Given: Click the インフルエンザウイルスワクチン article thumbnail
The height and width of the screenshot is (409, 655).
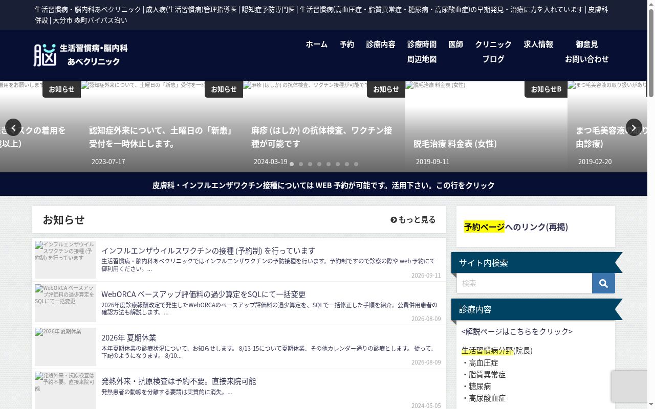Looking at the screenshot, I should (65, 260).
